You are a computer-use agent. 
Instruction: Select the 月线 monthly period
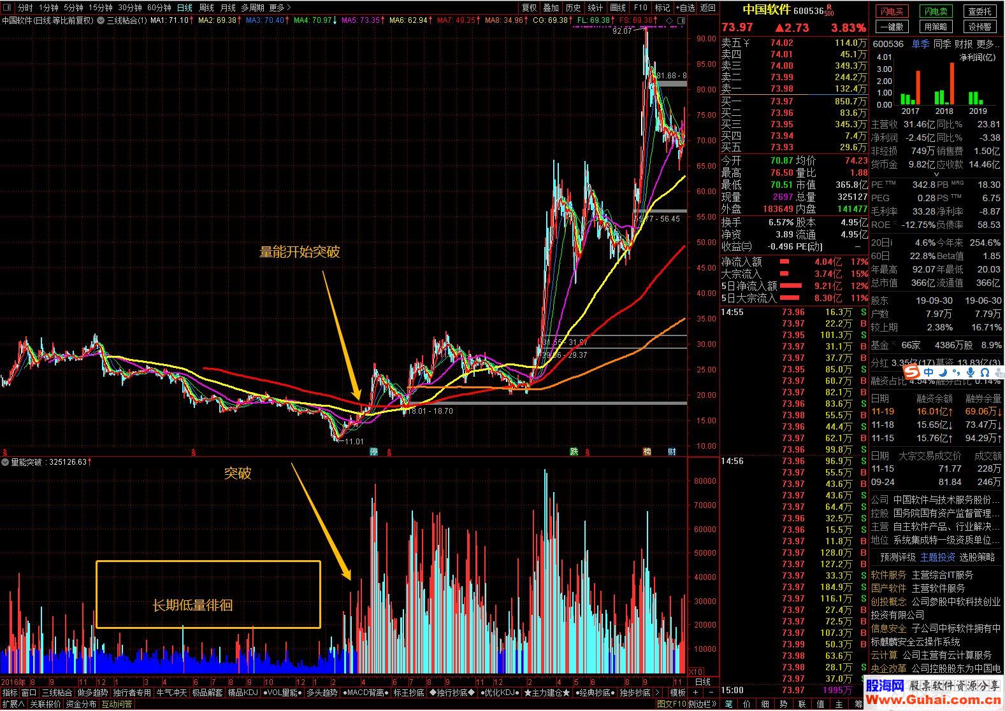point(227,8)
